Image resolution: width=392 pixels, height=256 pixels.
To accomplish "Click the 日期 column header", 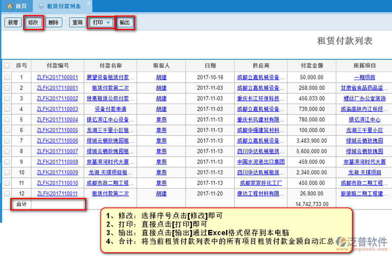I will click(210, 66).
